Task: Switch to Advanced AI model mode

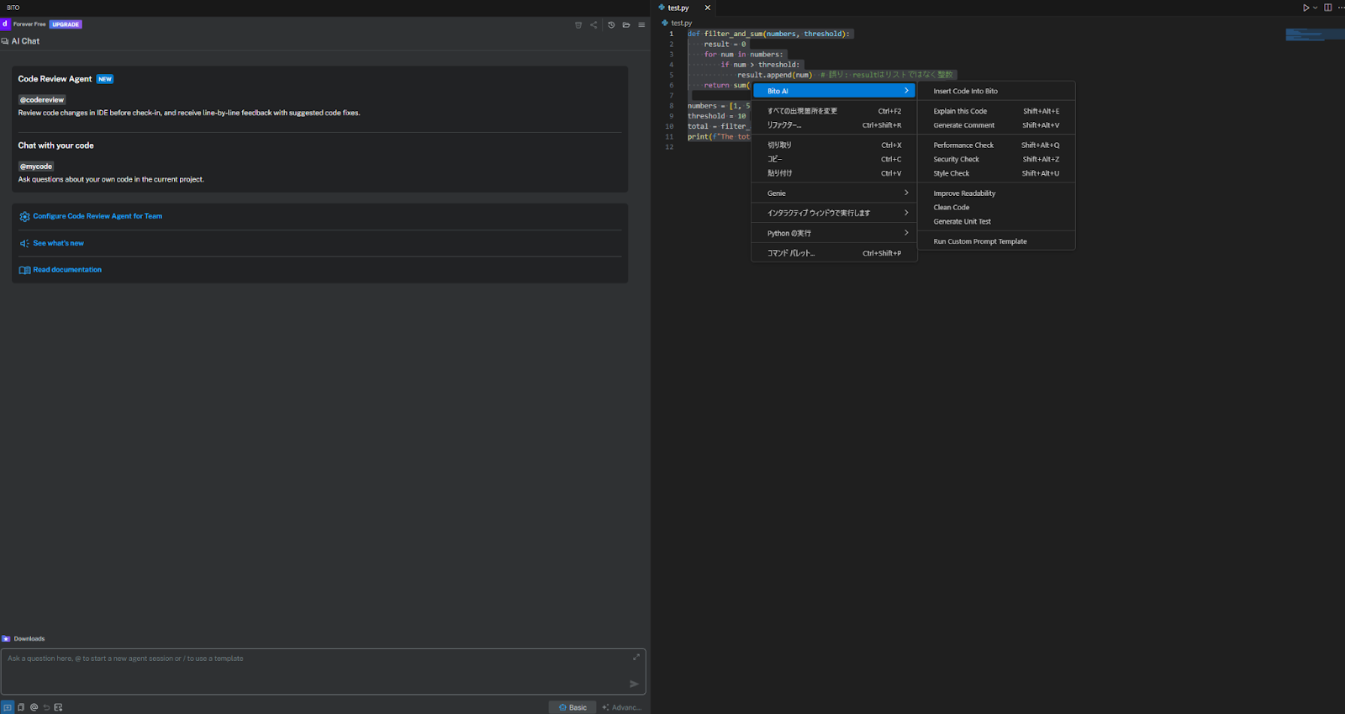Action: coord(622,707)
